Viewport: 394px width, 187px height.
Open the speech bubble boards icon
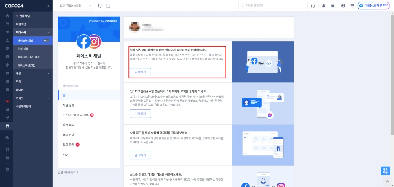7,49
